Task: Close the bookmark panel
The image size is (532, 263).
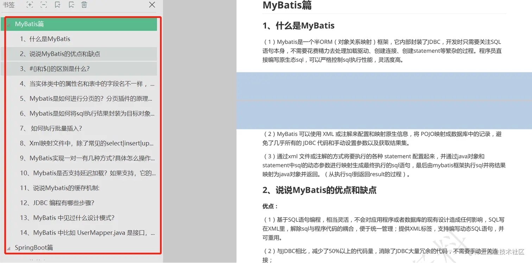Action: [152, 5]
